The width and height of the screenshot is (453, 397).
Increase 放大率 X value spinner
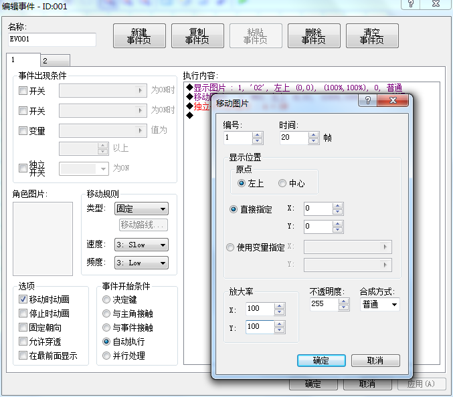coord(280,306)
